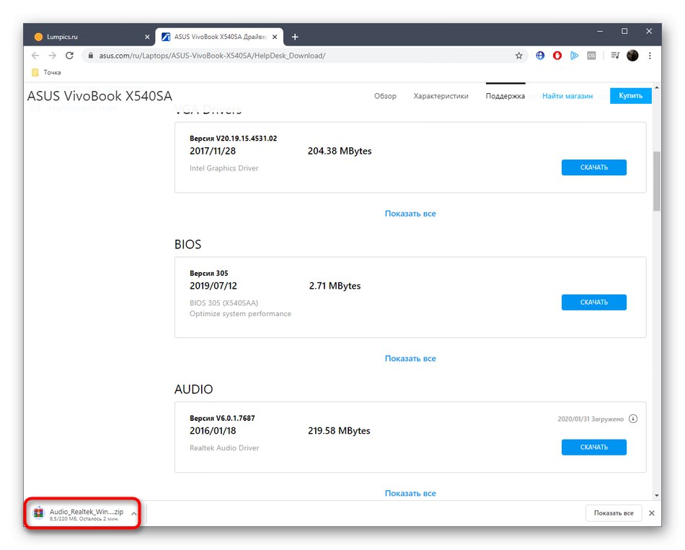Open the Характеристики section
The width and height of the screenshot is (685, 550).
coord(441,96)
